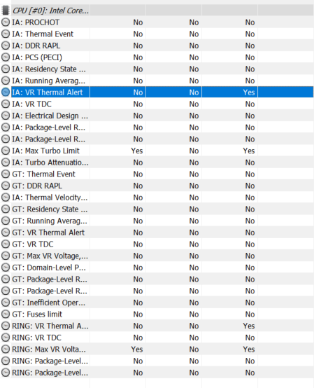Click the 'Yes' value in RING: VR Thermal A... row
314x388 pixels.
point(249,326)
